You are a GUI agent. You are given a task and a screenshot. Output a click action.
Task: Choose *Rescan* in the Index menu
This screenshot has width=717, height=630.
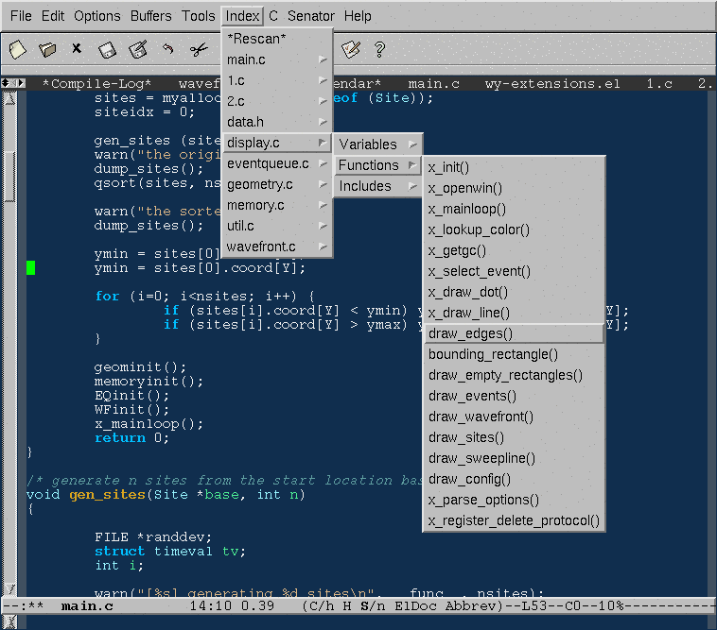tap(256, 39)
